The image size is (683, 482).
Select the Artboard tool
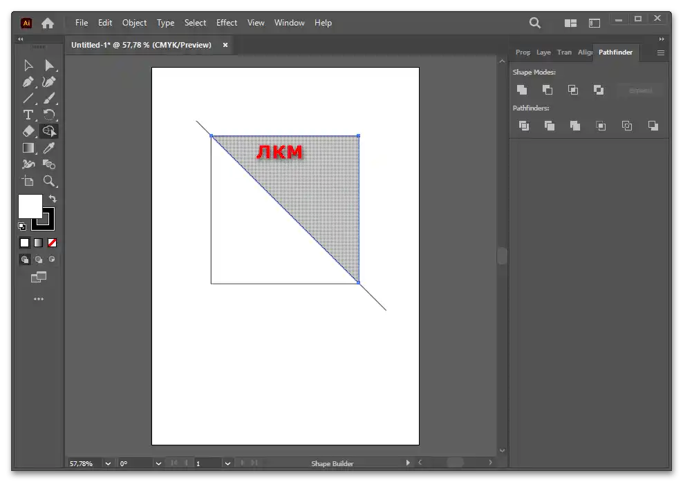(x=28, y=181)
